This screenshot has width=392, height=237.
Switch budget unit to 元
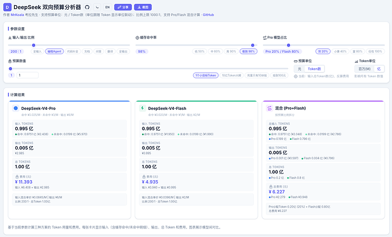[x=299, y=69]
